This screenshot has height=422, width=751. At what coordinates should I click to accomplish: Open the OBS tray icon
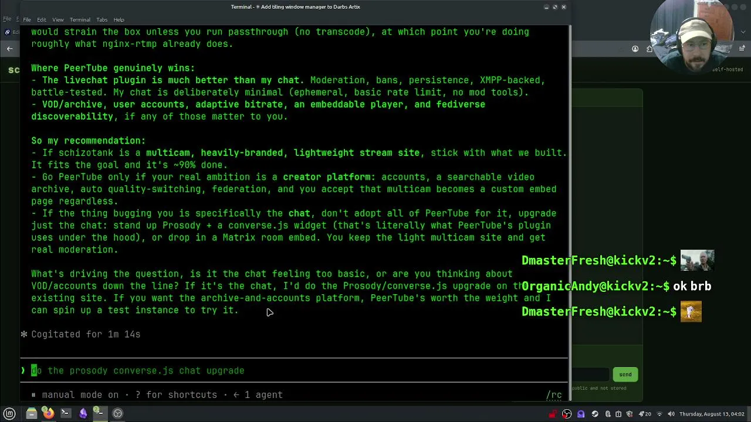[x=567, y=414]
